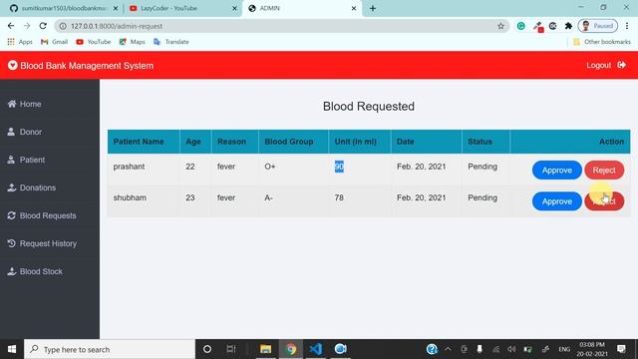Open the Home sidebar item

(24, 104)
